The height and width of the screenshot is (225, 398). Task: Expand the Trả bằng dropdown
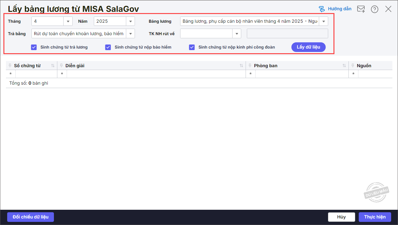(130, 33)
